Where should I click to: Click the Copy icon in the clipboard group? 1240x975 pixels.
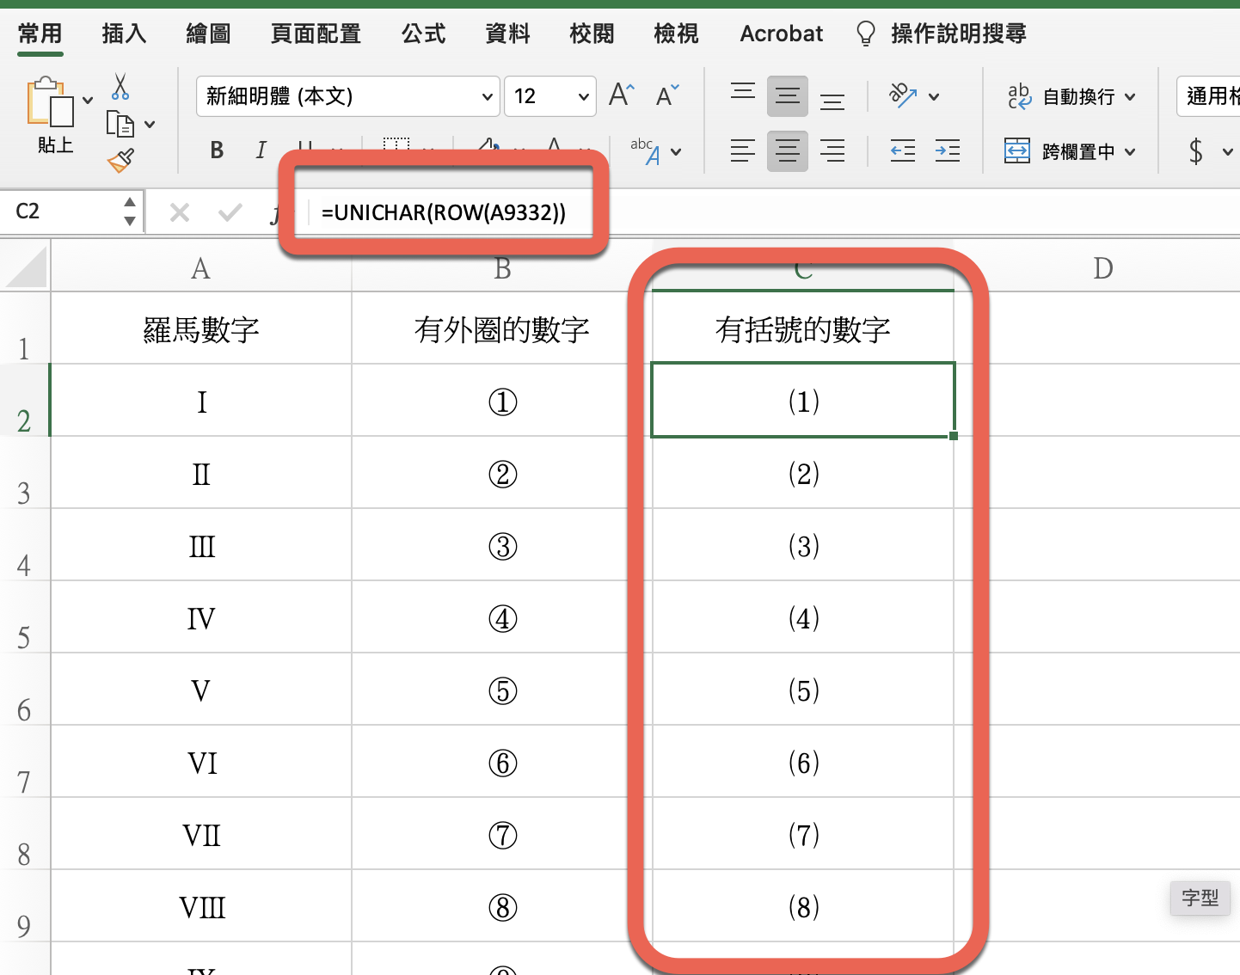pos(120,125)
